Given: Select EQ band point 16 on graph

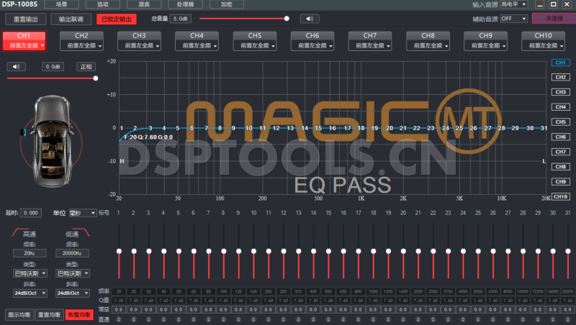Looking at the screenshot, I should point(333,128).
